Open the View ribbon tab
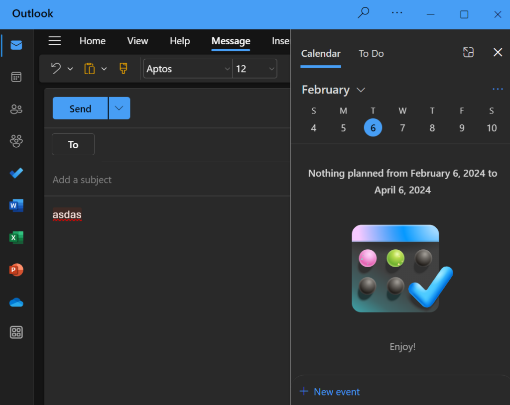This screenshot has height=405, width=510. tap(137, 41)
